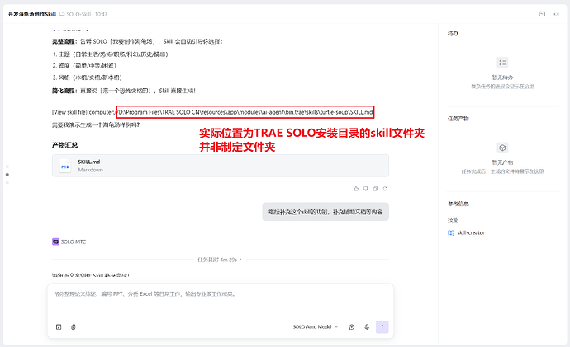The width and height of the screenshot is (570, 347).
Task: Click the 待办 section heading
Action: point(453,34)
